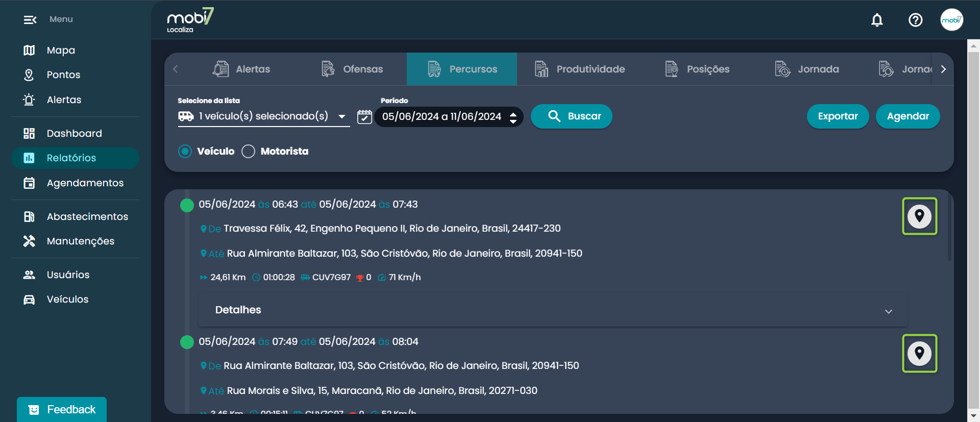This screenshot has width=980, height=422.
Task: Click the Exportar button
Action: pyautogui.click(x=837, y=116)
